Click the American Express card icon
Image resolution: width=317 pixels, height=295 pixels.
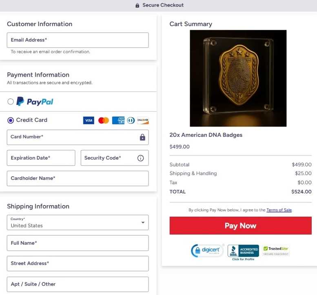(118, 120)
